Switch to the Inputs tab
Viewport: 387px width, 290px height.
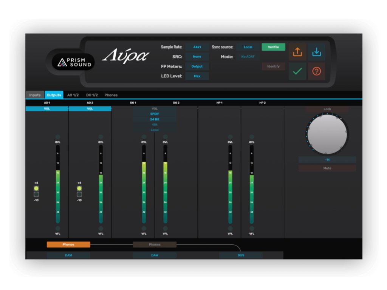click(35, 95)
